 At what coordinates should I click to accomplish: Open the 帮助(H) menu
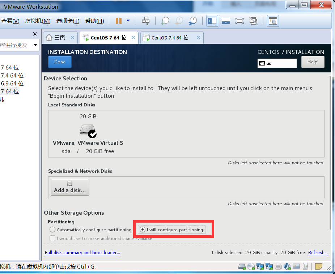95,21
